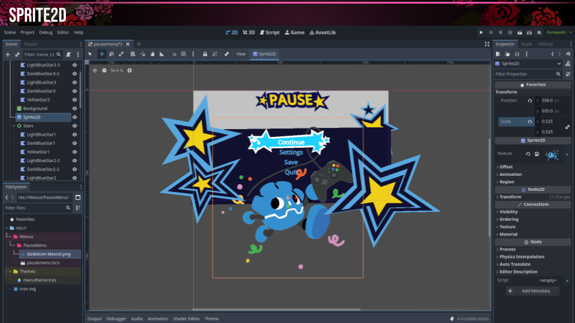Pause the running project
This screenshot has width=575, height=323.
[x=491, y=32]
